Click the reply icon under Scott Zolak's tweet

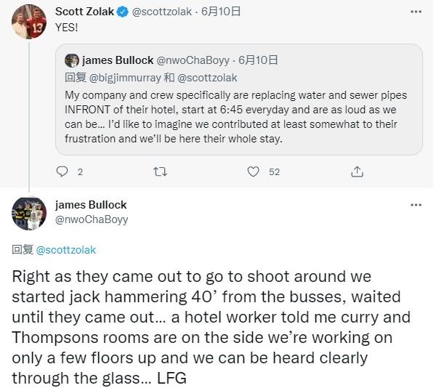tap(63, 172)
